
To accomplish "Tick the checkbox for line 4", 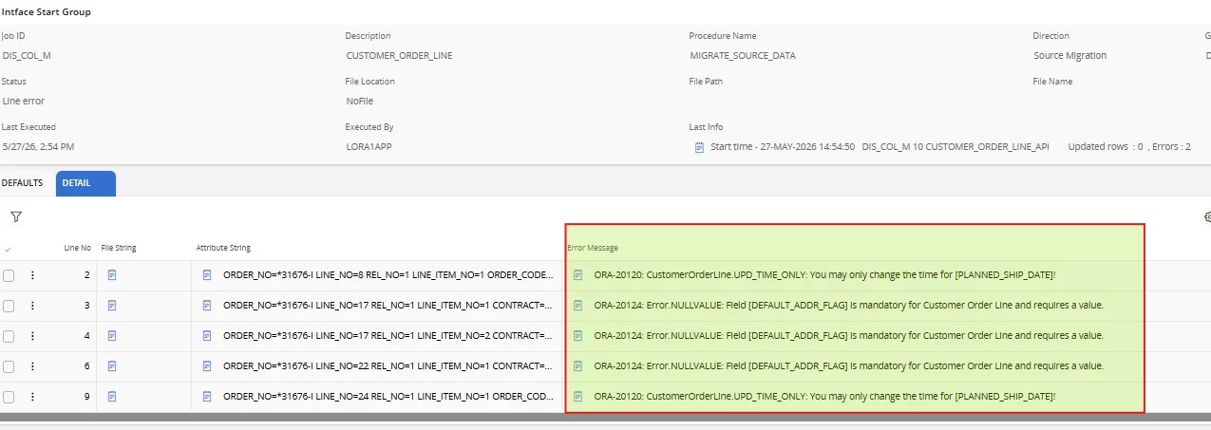I will click(9, 335).
